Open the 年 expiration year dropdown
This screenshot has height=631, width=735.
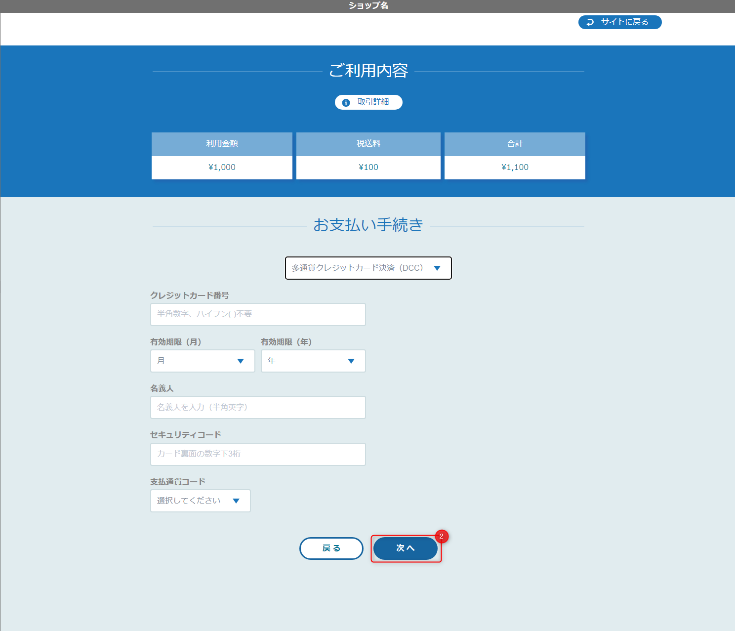point(313,361)
